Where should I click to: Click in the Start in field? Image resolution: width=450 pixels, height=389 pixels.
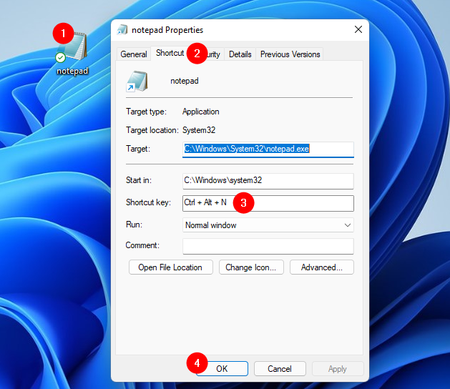click(x=268, y=181)
